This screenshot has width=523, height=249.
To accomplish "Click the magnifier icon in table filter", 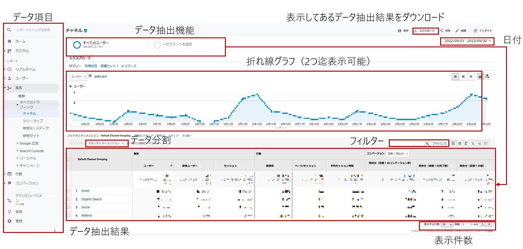I will coord(427,144).
